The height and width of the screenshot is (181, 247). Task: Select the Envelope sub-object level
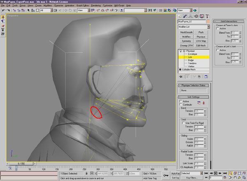(x=193, y=54)
